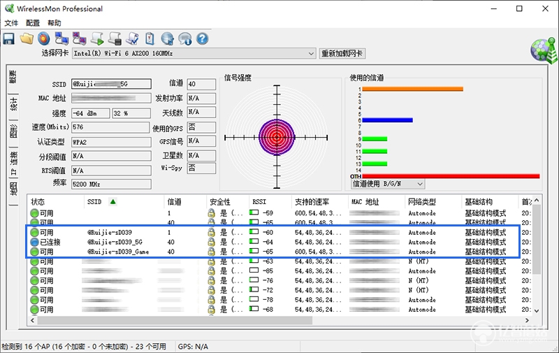
Task: Open the 帮助 menu
Action: (55, 23)
